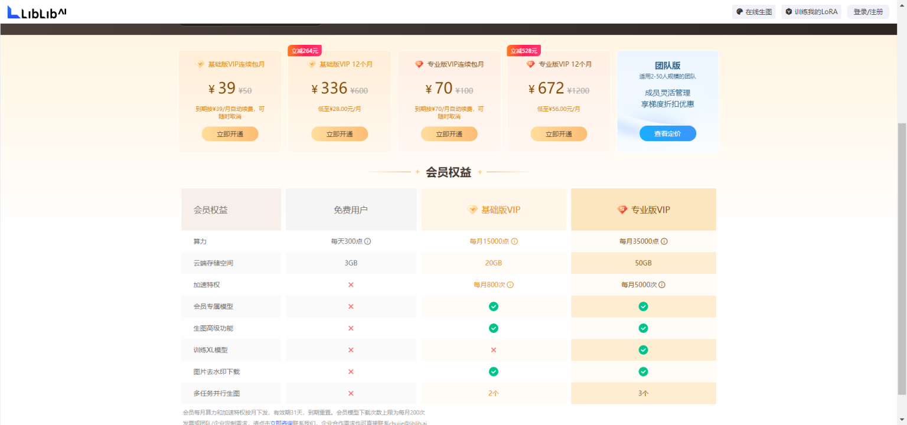Click the info icon beside 每天300点

(x=367, y=241)
